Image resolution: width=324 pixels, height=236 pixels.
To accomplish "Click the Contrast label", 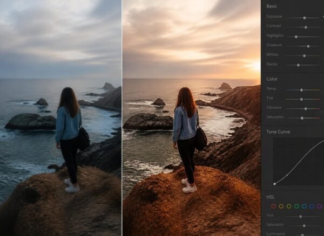I will [274, 26].
